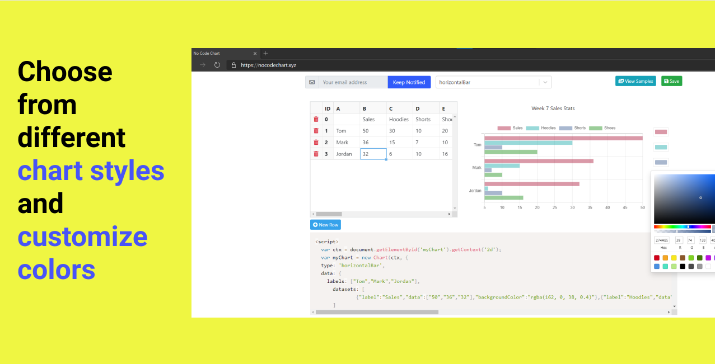The height and width of the screenshot is (364, 715).
Task: Toggle the Shorts dataset in chart legend
Action: pos(572,128)
